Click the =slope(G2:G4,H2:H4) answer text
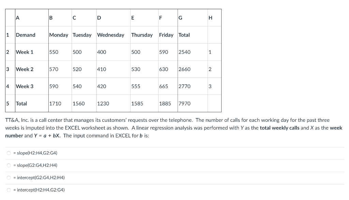 [35, 165]
